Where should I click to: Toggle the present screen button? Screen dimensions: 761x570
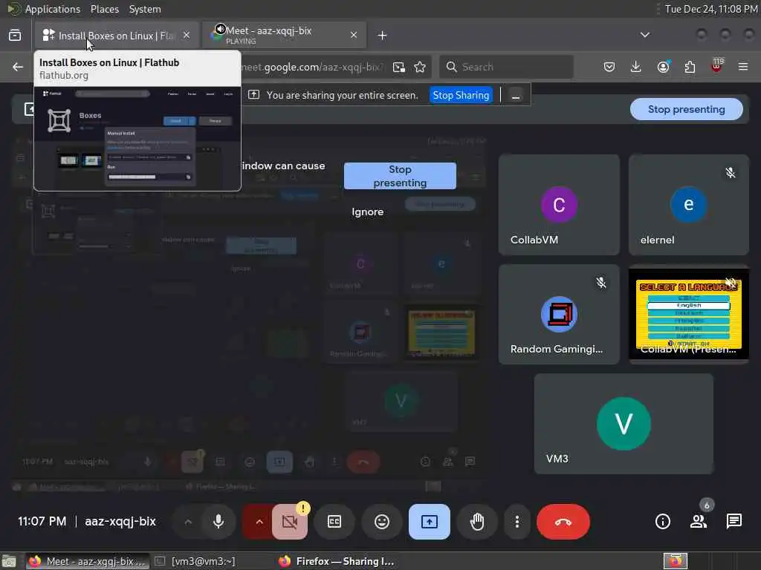pyautogui.click(x=430, y=522)
